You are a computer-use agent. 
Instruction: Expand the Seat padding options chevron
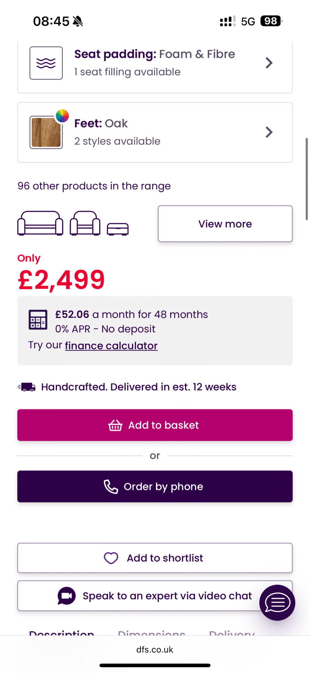click(x=269, y=63)
